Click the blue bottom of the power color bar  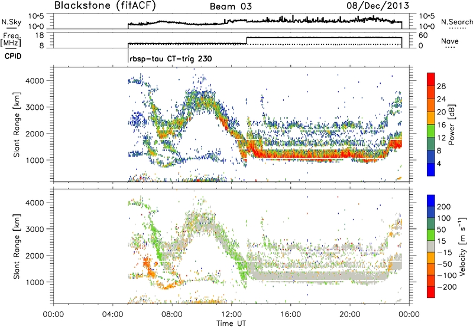point(431,169)
